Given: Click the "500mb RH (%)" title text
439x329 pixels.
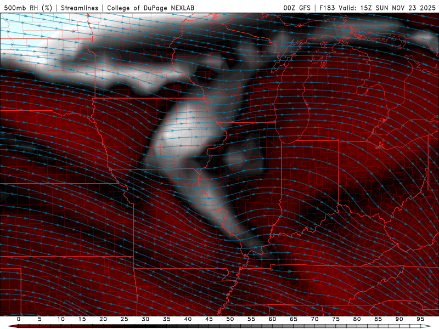Looking at the screenshot, I should 28,8.
